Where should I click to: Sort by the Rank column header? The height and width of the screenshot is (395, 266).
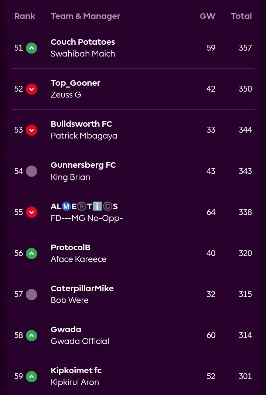[x=25, y=16]
